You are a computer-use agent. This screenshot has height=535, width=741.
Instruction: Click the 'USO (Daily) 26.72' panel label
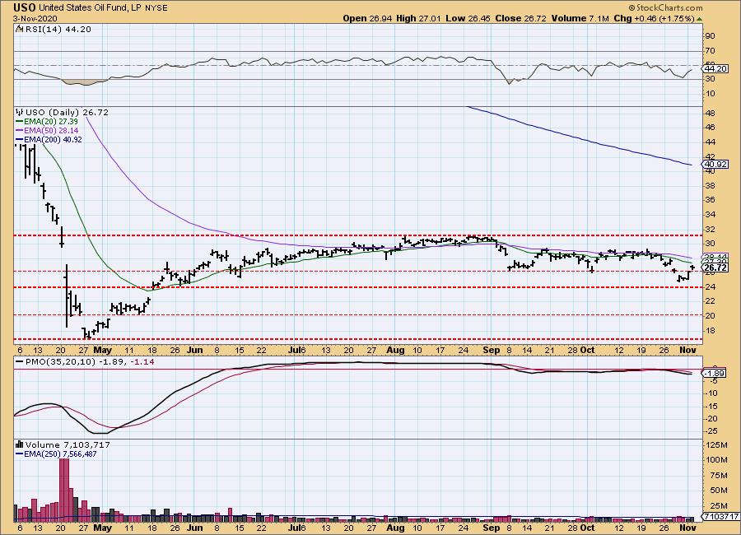point(67,113)
